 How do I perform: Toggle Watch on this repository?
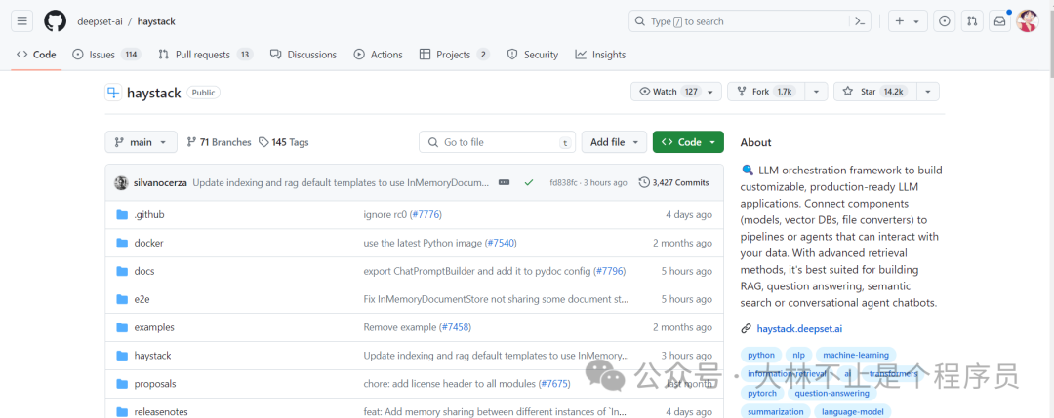[667, 92]
